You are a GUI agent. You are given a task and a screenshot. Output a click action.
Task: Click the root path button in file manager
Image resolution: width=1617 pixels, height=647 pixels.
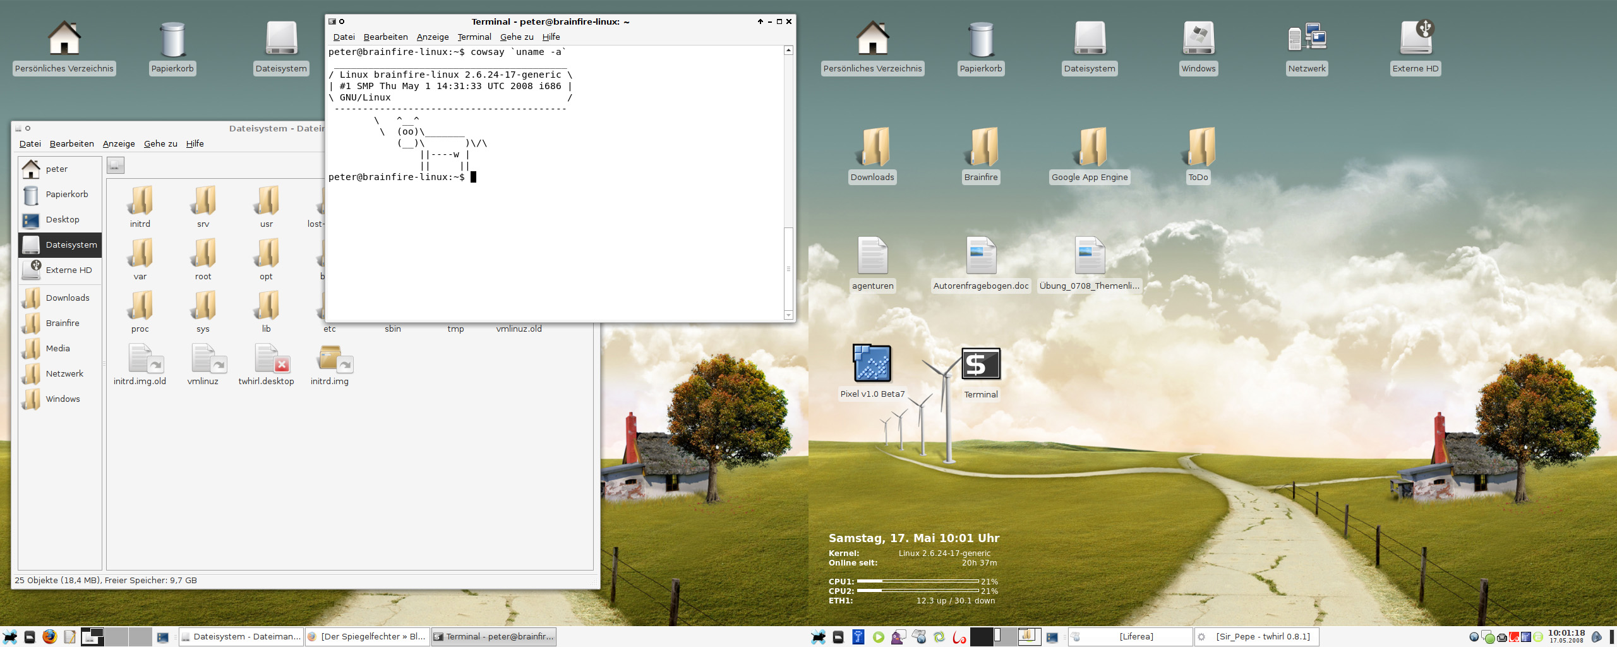116,166
